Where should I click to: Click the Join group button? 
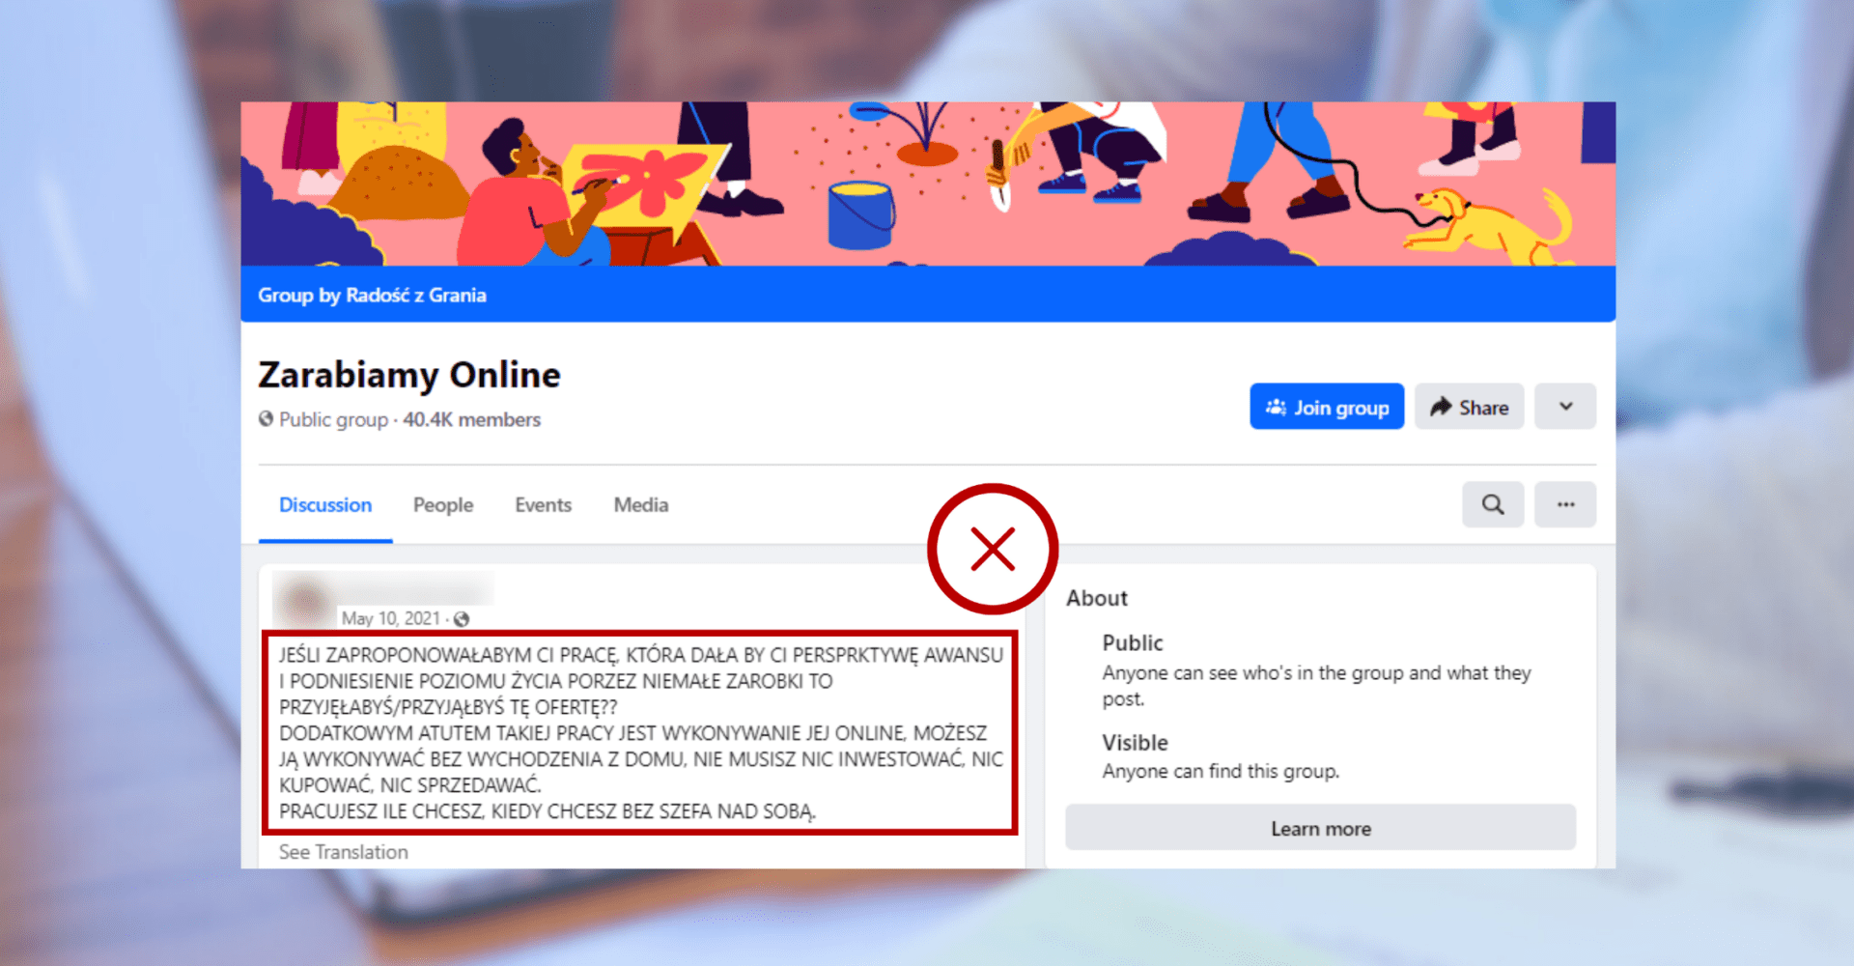tap(1327, 407)
